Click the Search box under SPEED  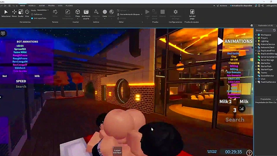click(21, 87)
